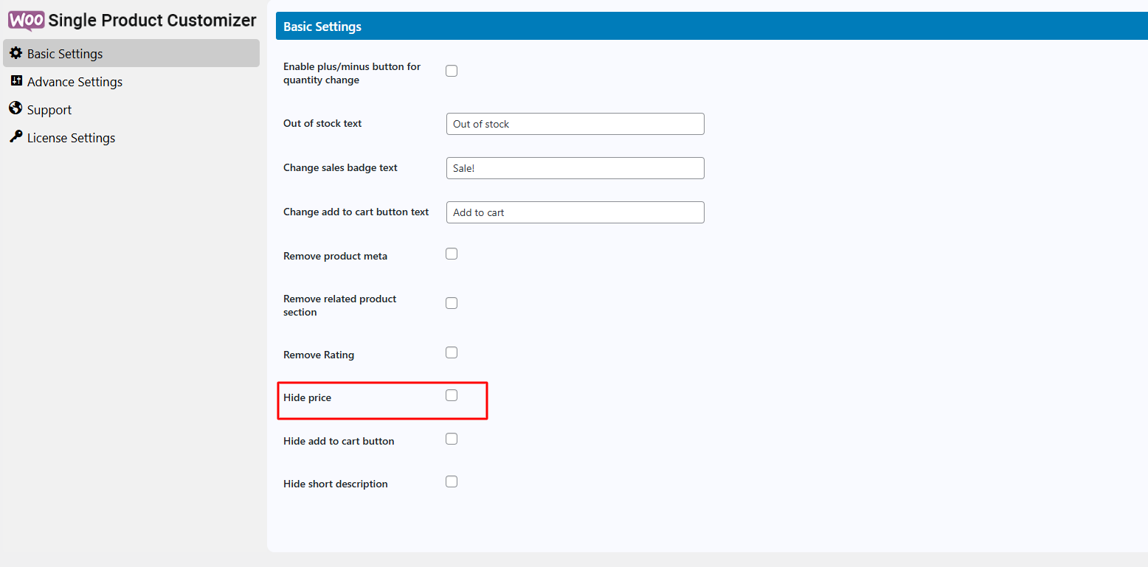Click the Single Product Customizer title
Viewport: 1148px width, 567px height.
(x=152, y=21)
